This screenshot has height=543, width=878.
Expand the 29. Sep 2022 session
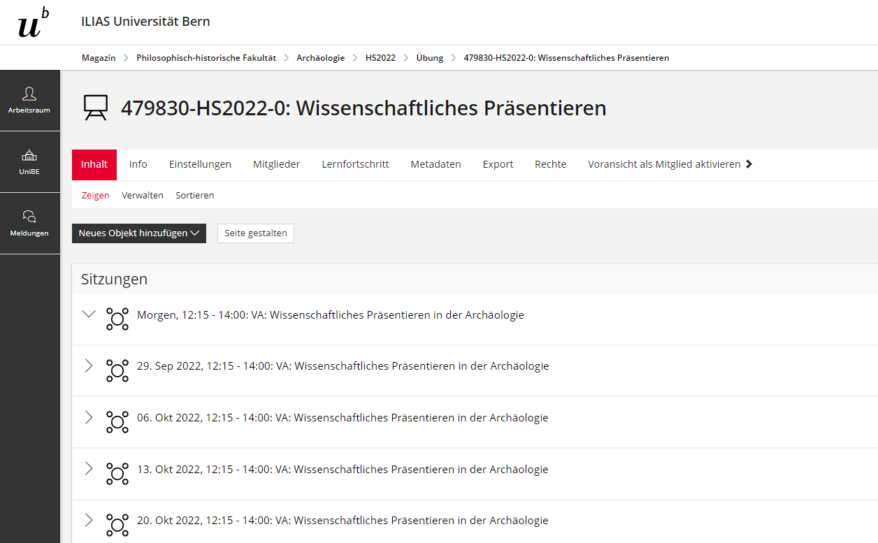click(89, 365)
